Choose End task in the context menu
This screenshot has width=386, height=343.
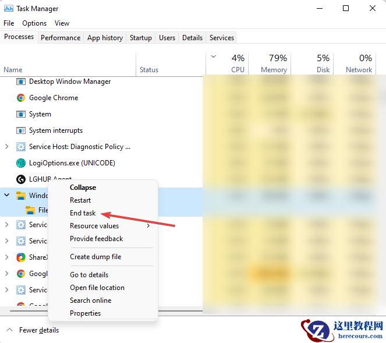point(83,213)
